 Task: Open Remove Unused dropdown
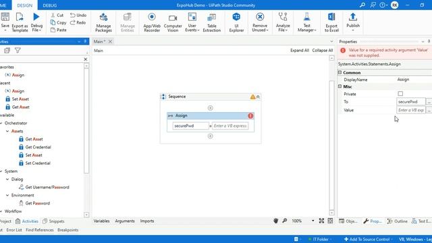[260, 22]
